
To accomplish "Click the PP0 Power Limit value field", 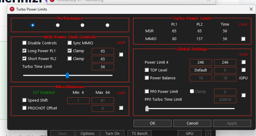I will coord(225,92).
